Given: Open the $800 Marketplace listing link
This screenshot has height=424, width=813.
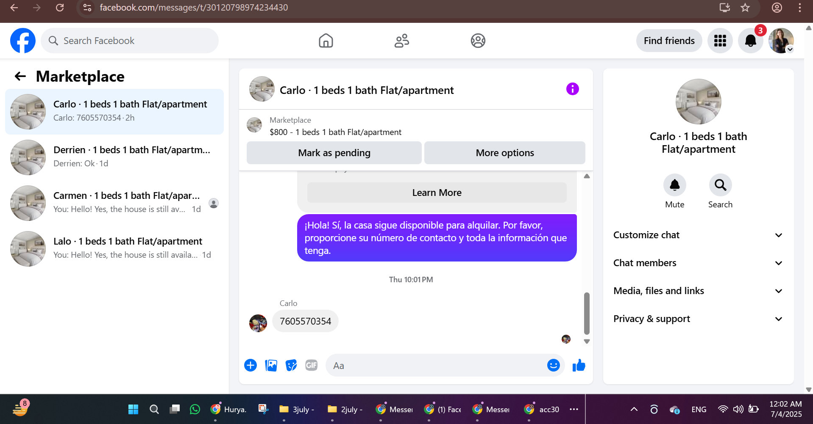Looking at the screenshot, I should click(x=335, y=132).
